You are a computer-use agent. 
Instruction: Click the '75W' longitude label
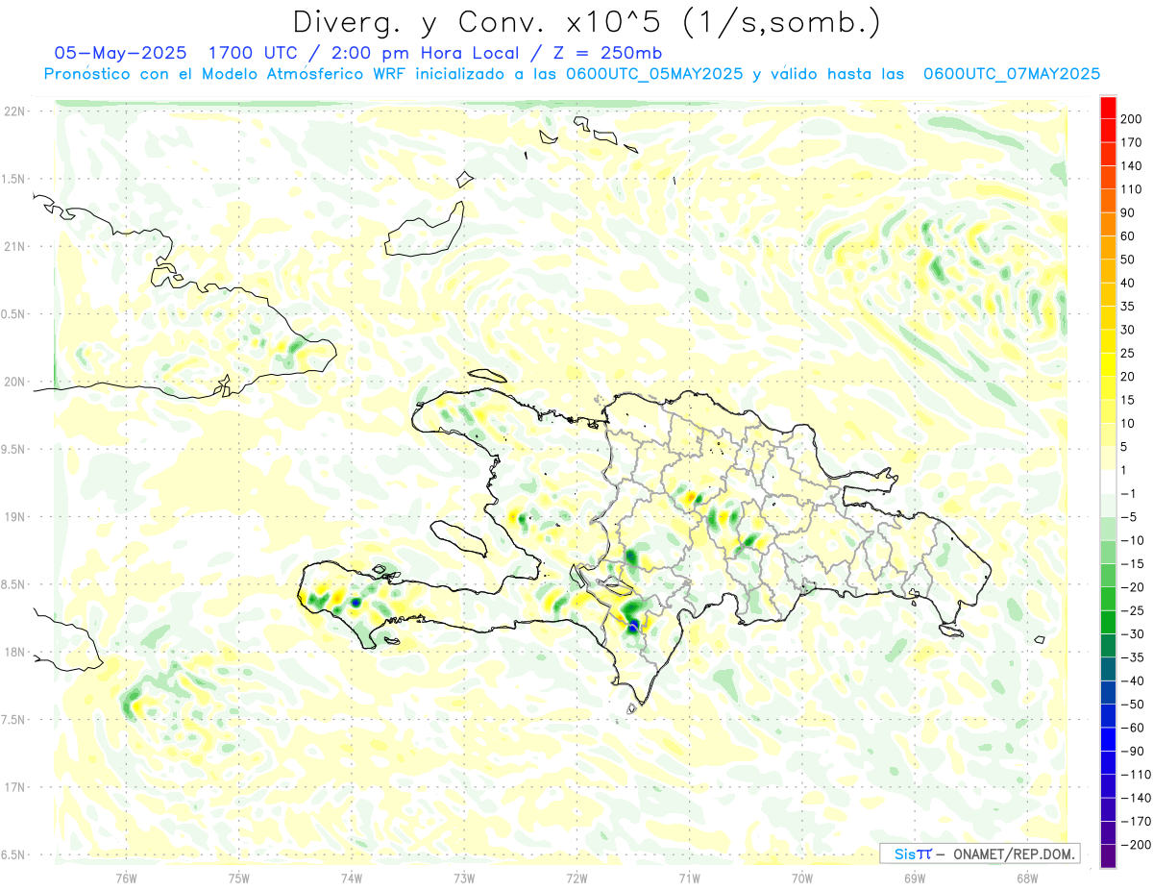tap(238, 878)
